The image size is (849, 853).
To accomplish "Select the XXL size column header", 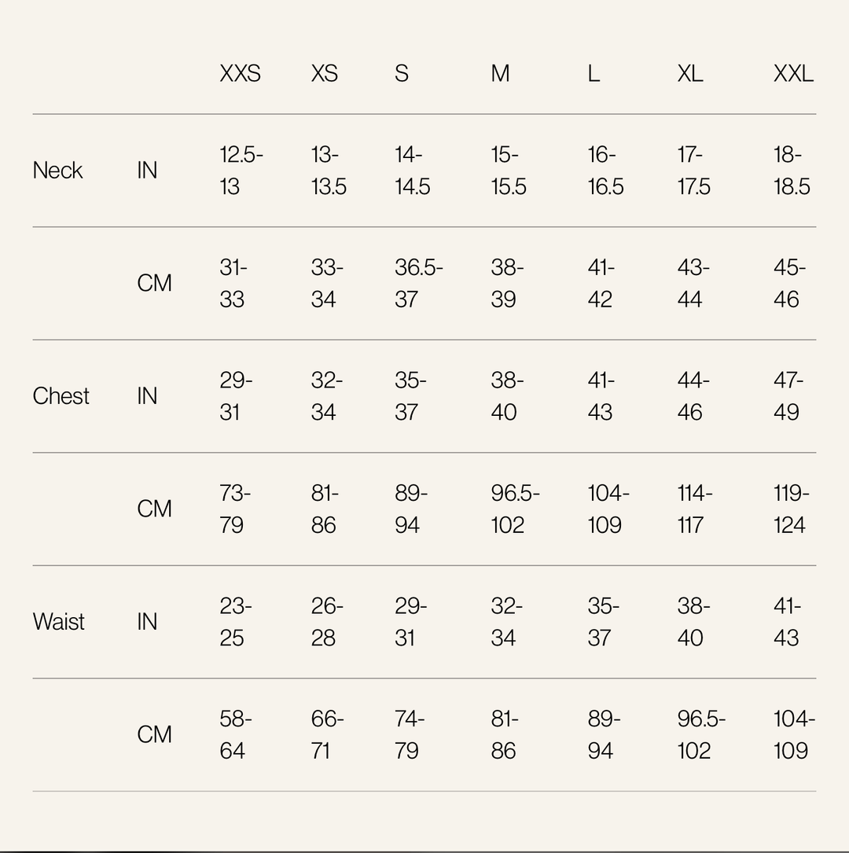I will tap(792, 74).
